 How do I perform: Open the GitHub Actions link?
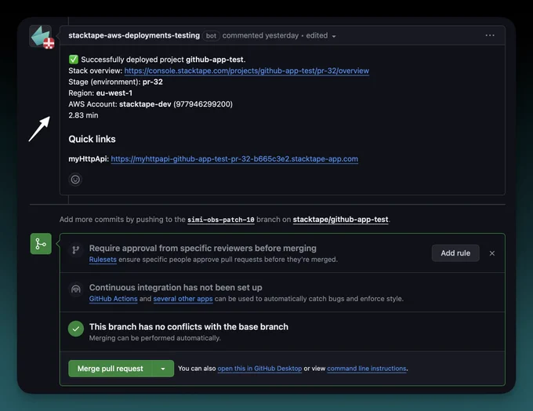(x=113, y=299)
